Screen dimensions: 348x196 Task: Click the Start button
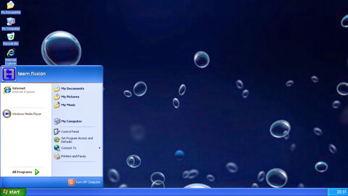point(12,192)
